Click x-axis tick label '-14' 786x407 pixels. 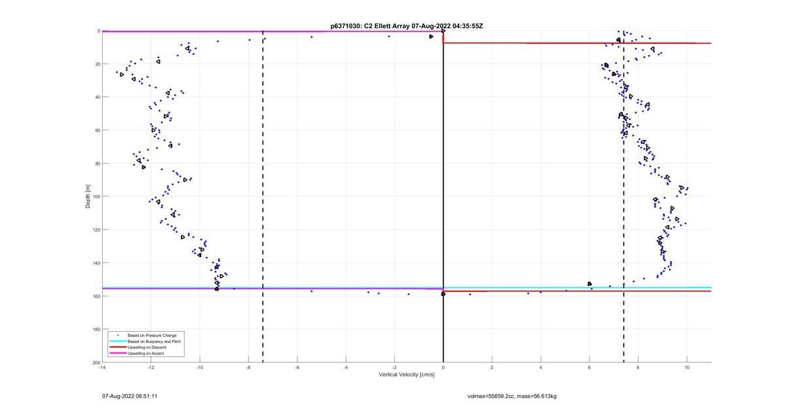102,368
